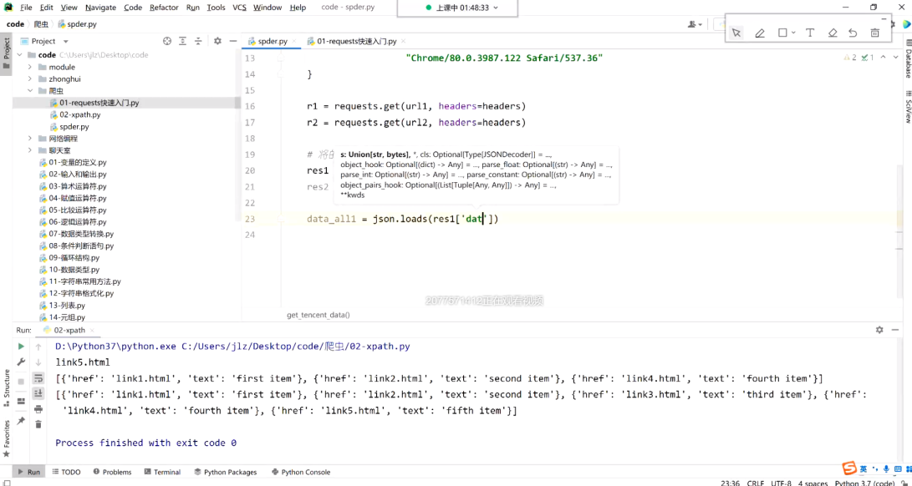Switch to spder.py editor tab
This screenshot has width=912, height=486.
[x=273, y=41]
